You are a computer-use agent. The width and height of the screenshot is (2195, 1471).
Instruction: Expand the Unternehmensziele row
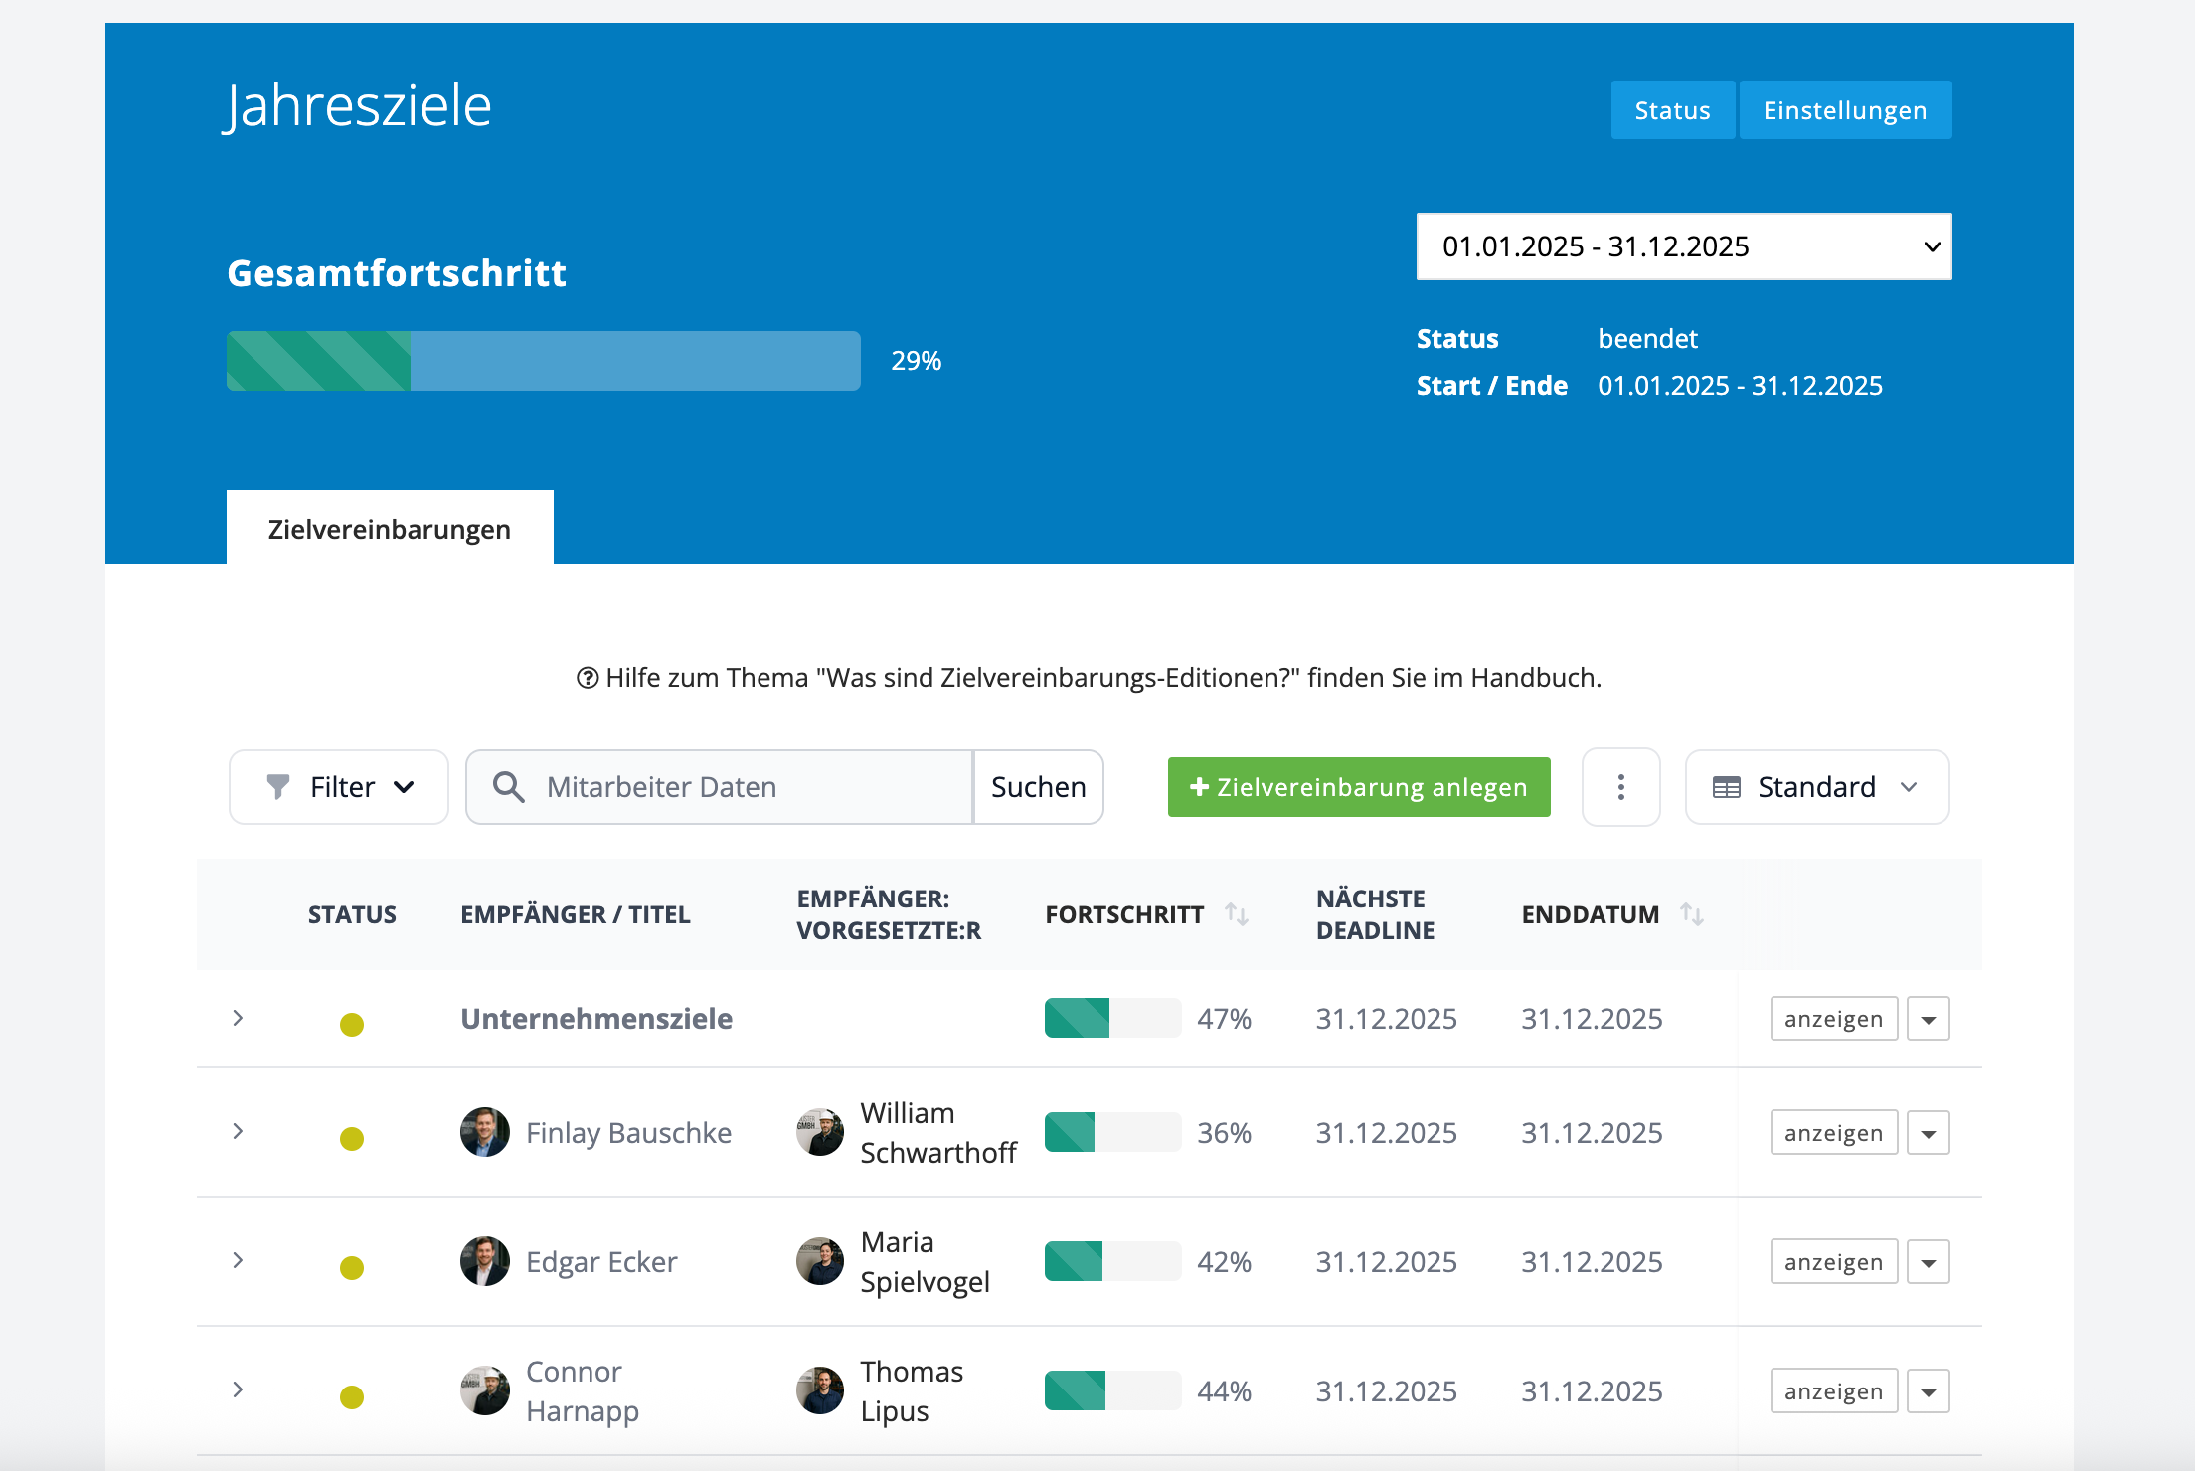(x=238, y=1018)
